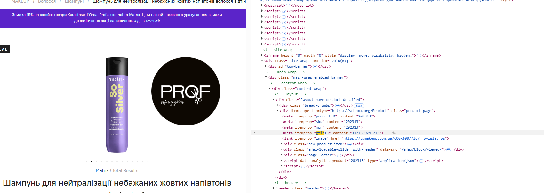Click the active product carousel dot

92,161
